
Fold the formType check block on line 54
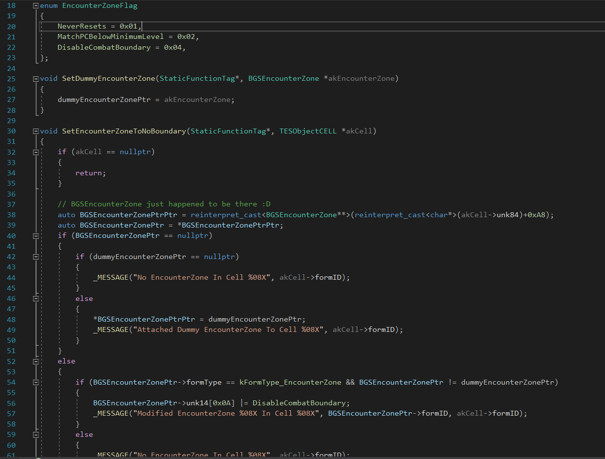(x=35, y=382)
